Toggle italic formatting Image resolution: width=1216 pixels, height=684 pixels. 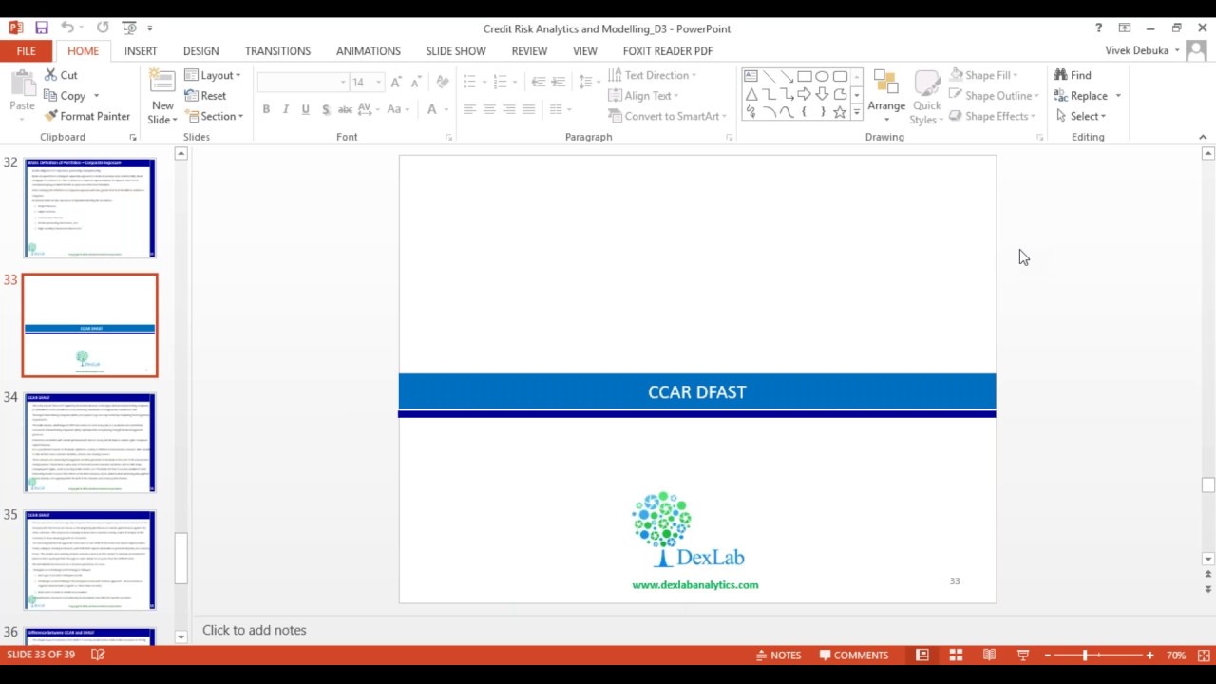tap(286, 110)
